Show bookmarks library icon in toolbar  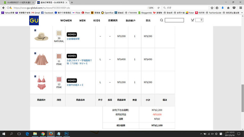[217, 8]
